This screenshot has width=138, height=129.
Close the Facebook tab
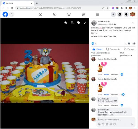click(31, 3)
